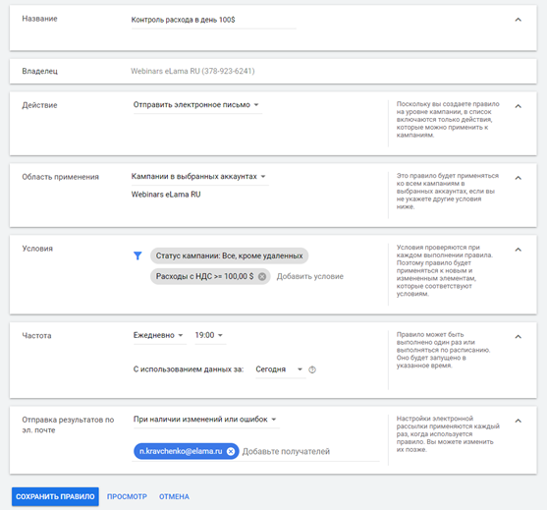Open Кампании в выбранных аккаунтах dropdown

click(199, 177)
